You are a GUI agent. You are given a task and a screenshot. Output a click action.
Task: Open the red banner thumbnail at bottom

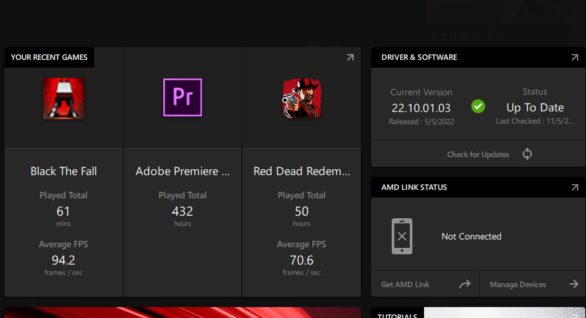coord(183,312)
